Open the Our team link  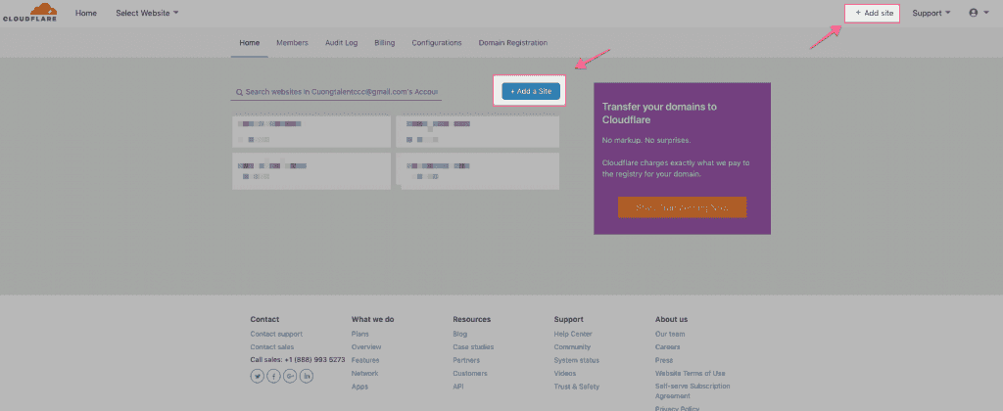[670, 334]
